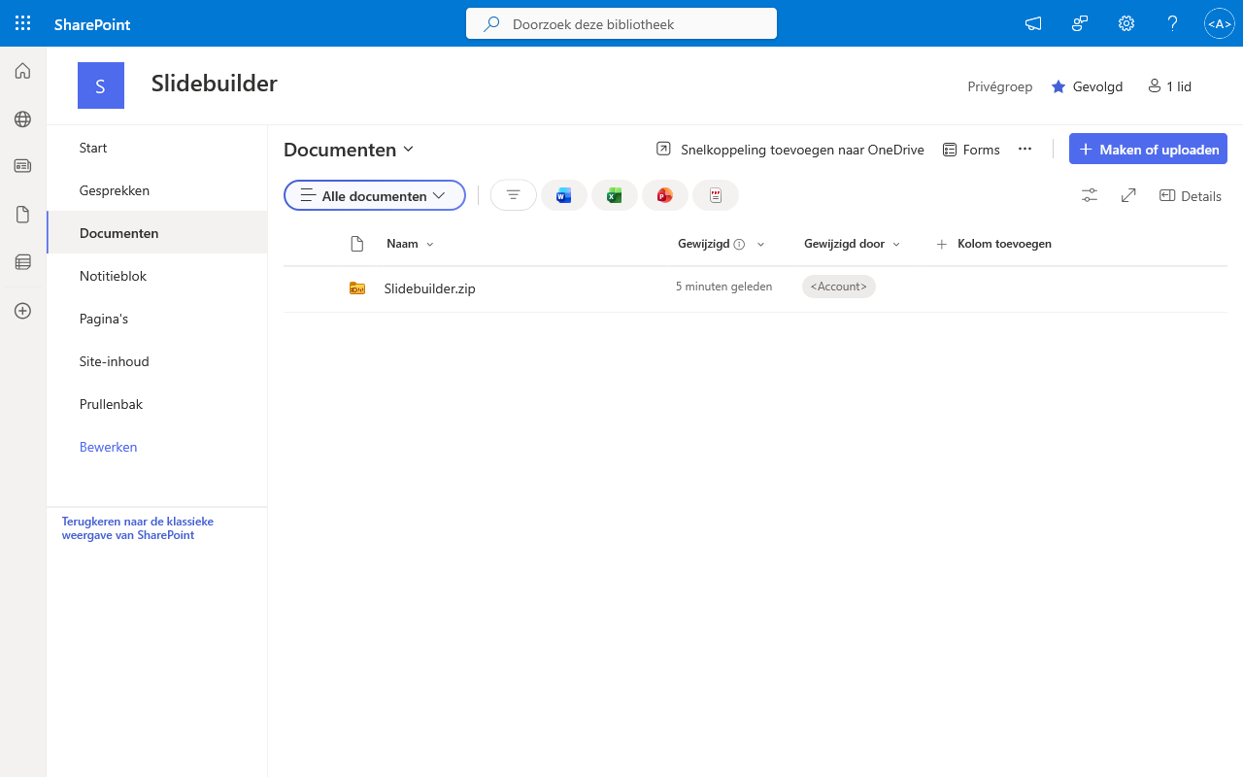Filter by Word documents icon
This screenshot has height=777, width=1243.
[564, 195]
